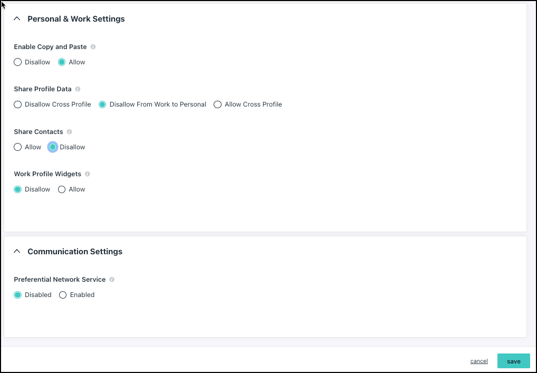Click info icon beside Preferential Network Service

[112, 280]
